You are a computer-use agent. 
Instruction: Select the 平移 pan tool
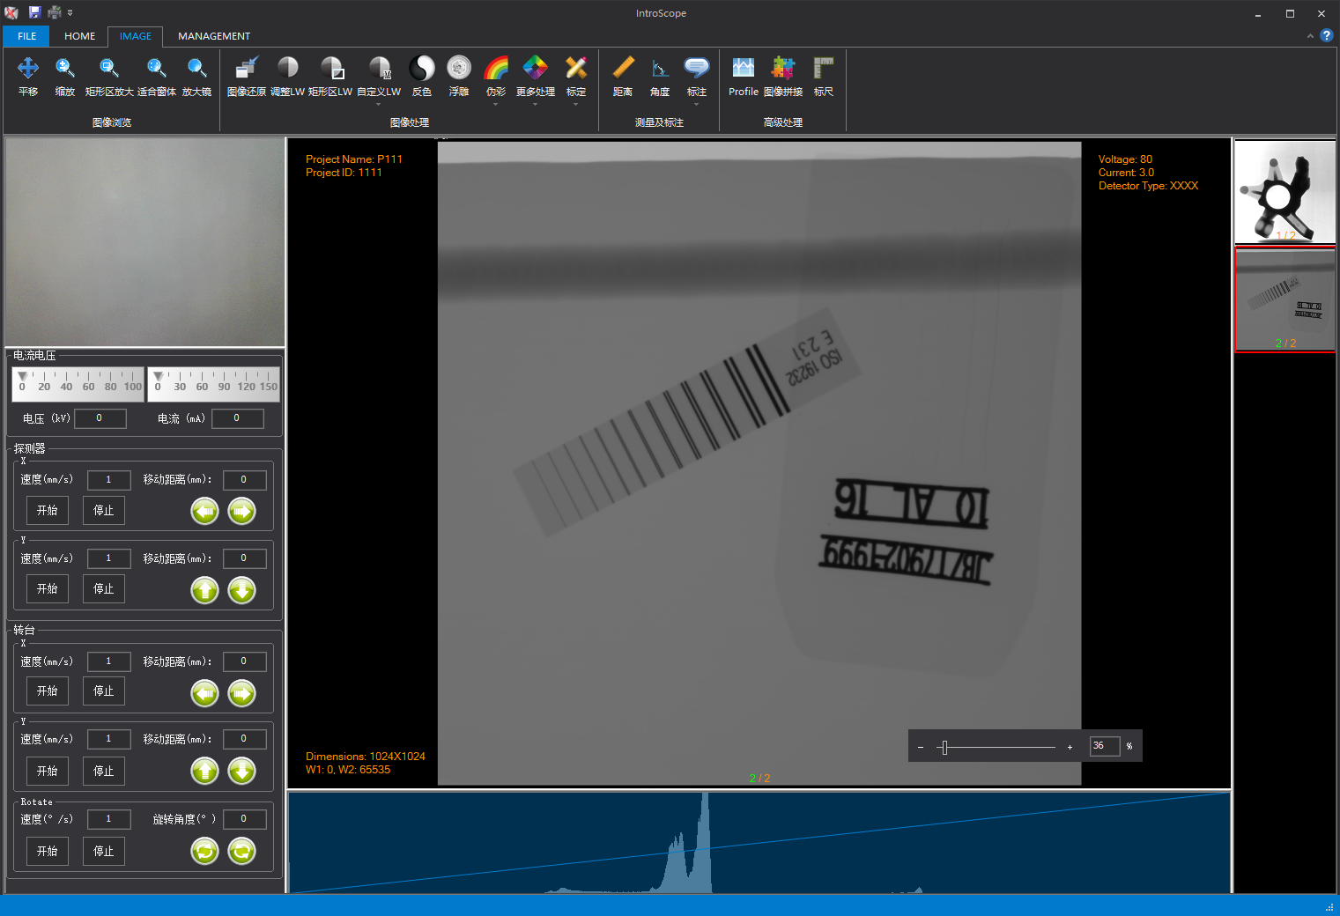(x=28, y=77)
